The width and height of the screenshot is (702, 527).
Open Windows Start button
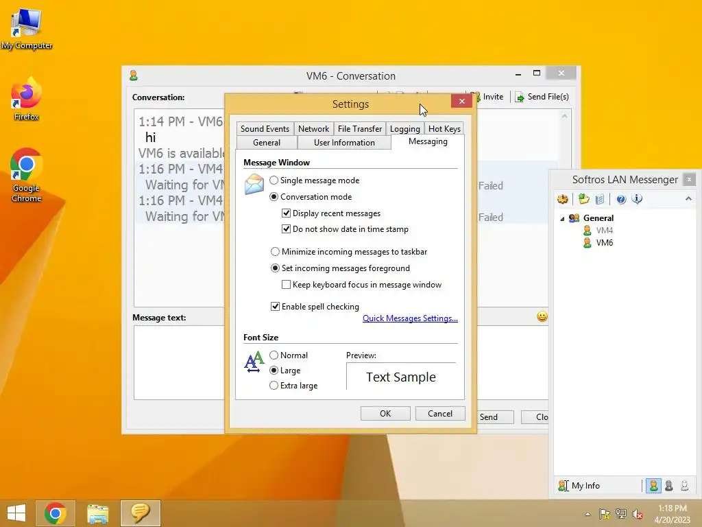[x=16, y=513]
